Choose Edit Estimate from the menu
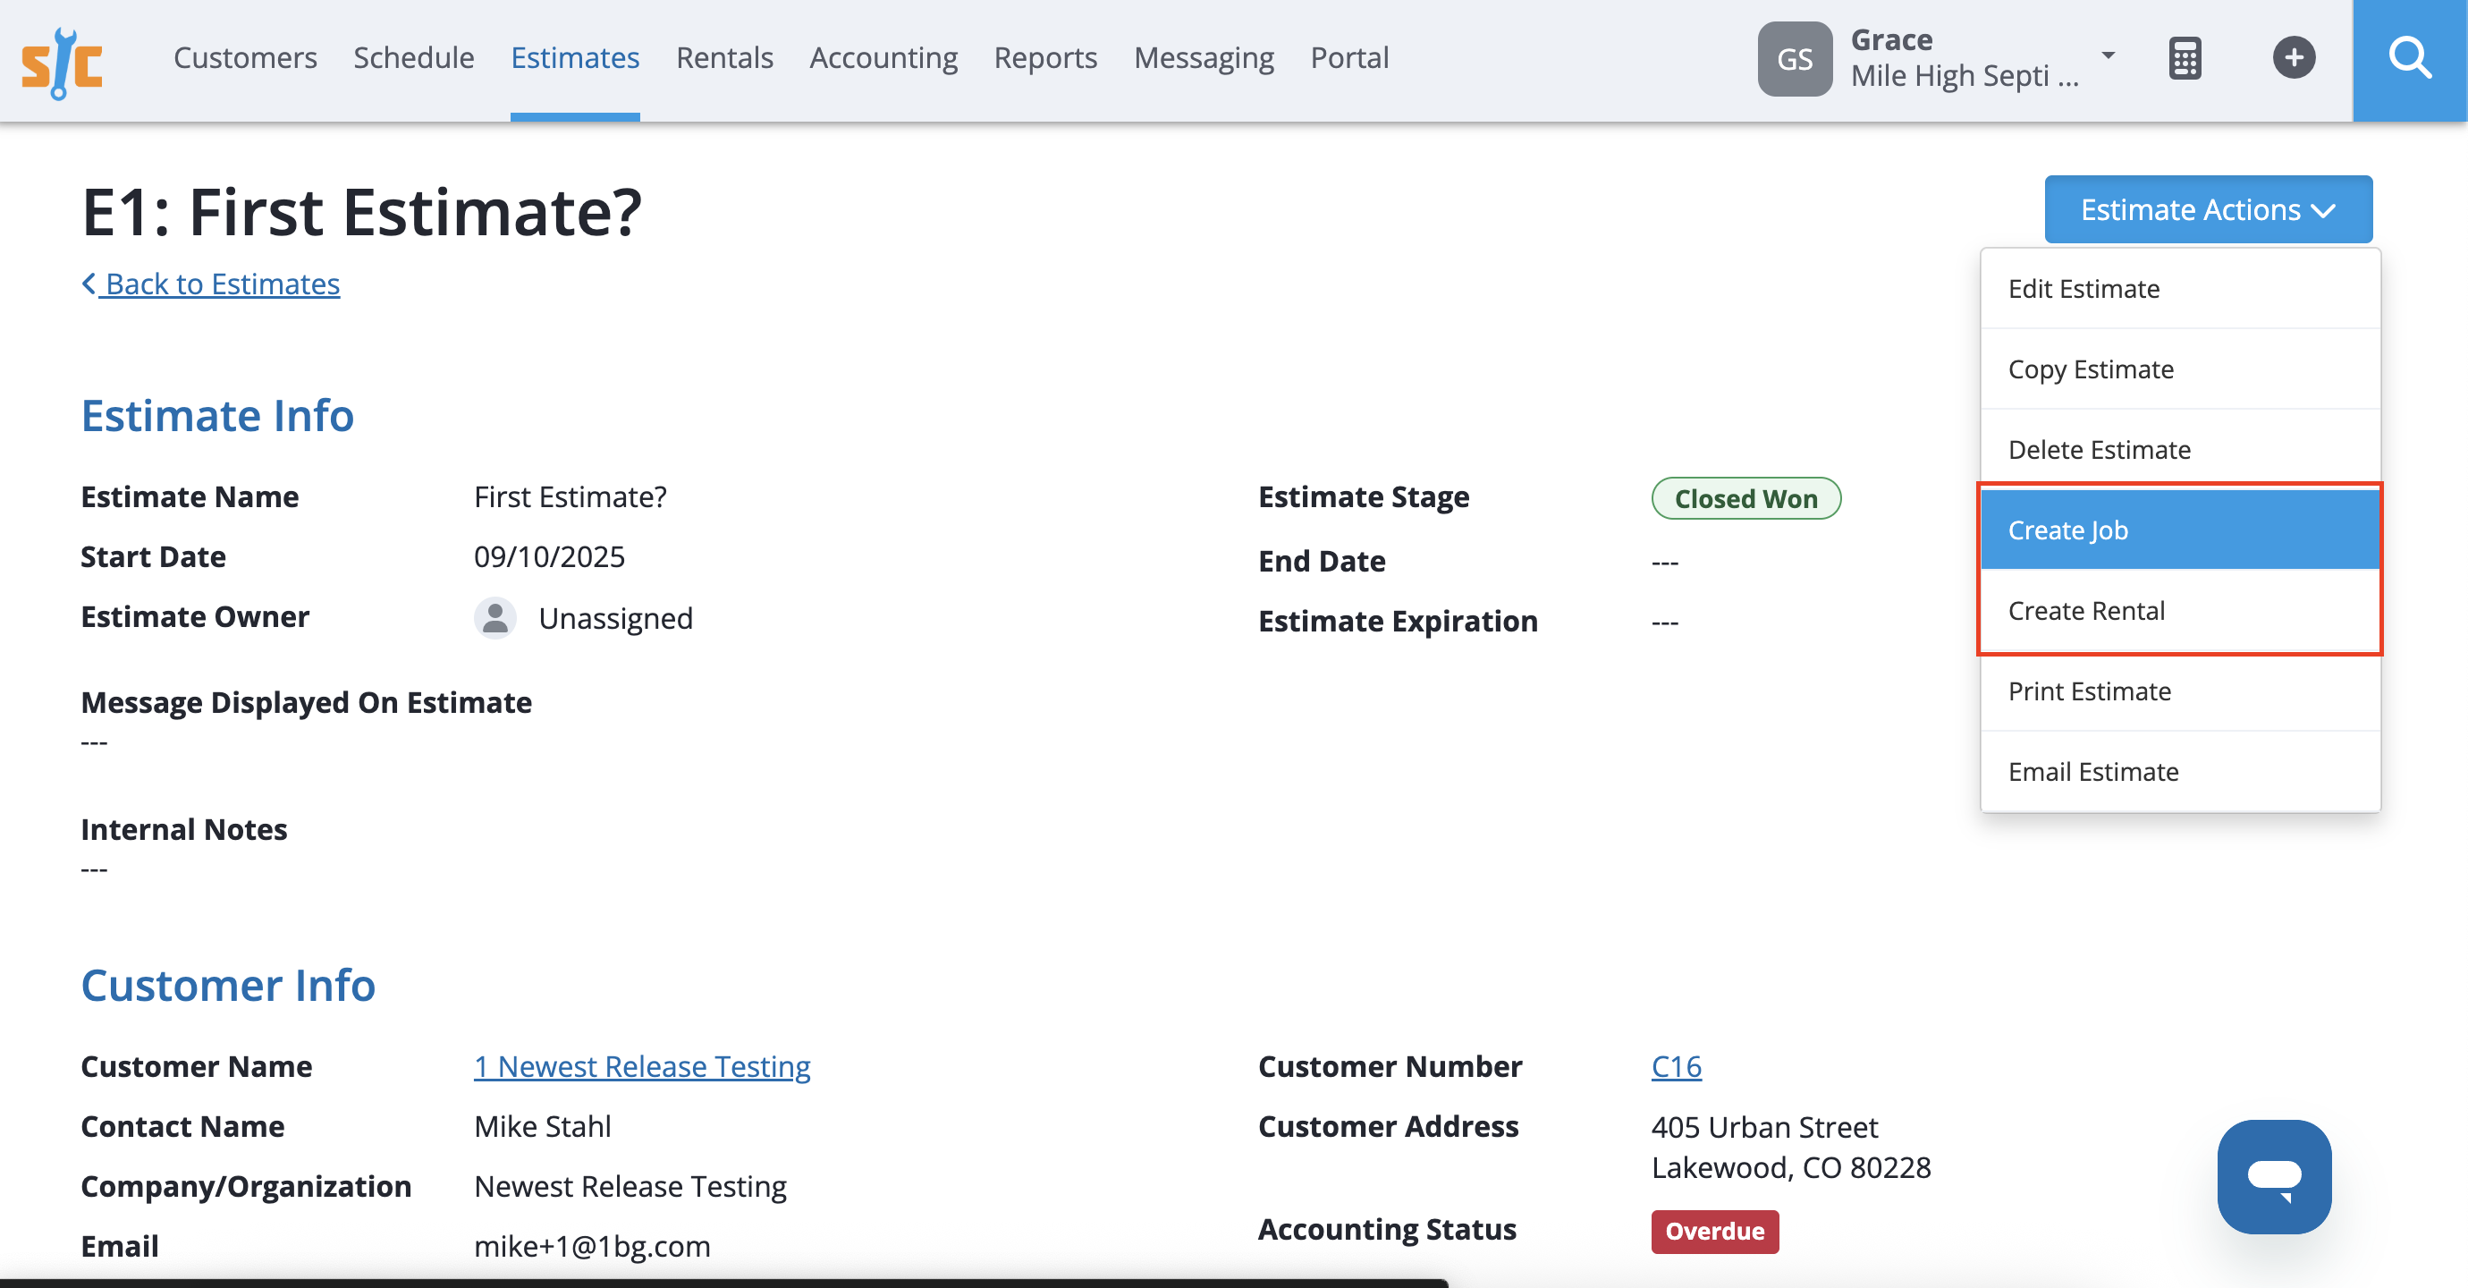 (x=2180, y=288)
